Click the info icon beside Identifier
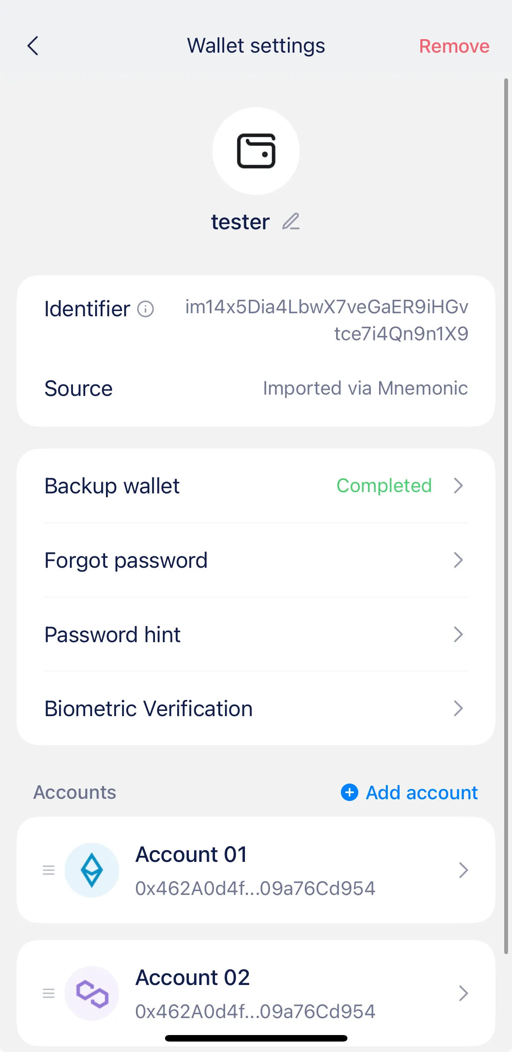Screen dimensions: 512x1052 [x=145, y=309]
